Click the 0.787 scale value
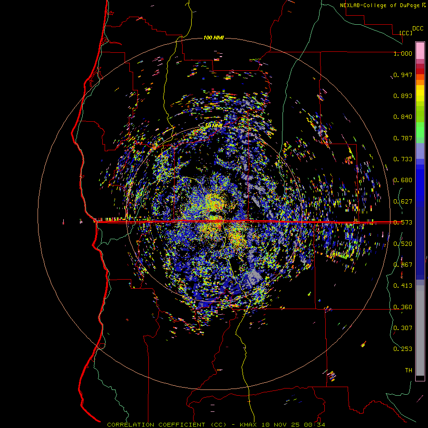The image size is (428, 428). coord(403,138)
